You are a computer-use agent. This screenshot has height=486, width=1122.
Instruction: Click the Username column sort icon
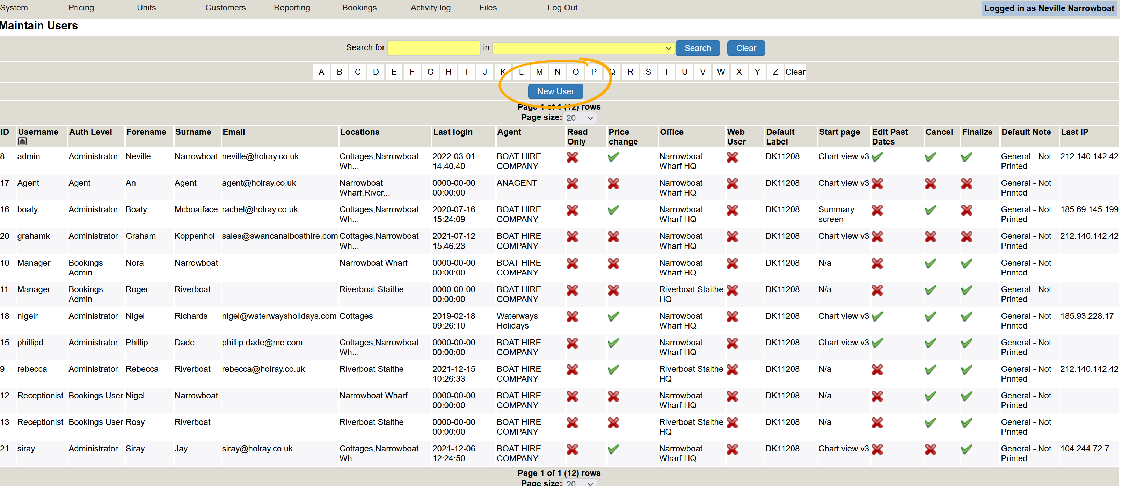[22, 141]
